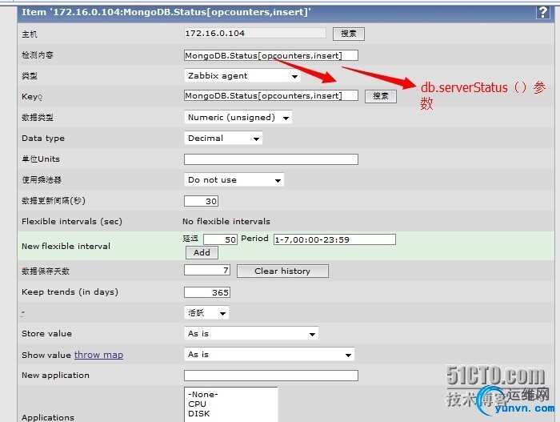The image size is (560, 422).
Task: Focus the host field showing 172.16.0.104
Action: 254,34
